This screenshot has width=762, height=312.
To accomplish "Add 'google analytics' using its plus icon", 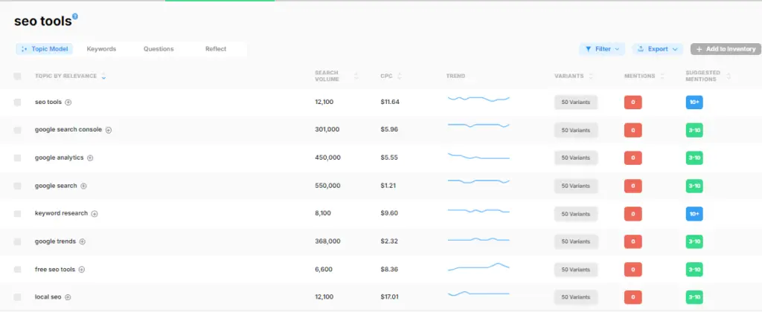I will point(91,158).
